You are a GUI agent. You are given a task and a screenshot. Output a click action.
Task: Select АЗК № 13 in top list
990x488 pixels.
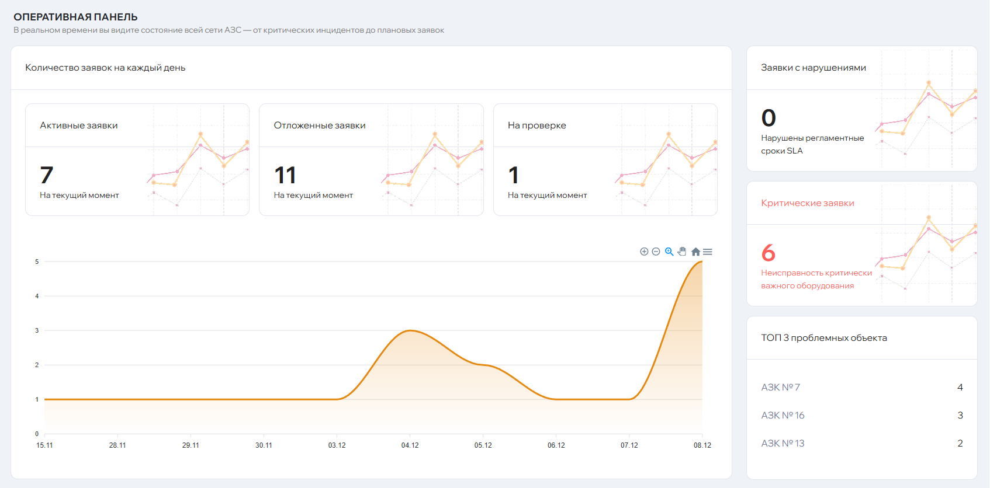tap(783, 444)
